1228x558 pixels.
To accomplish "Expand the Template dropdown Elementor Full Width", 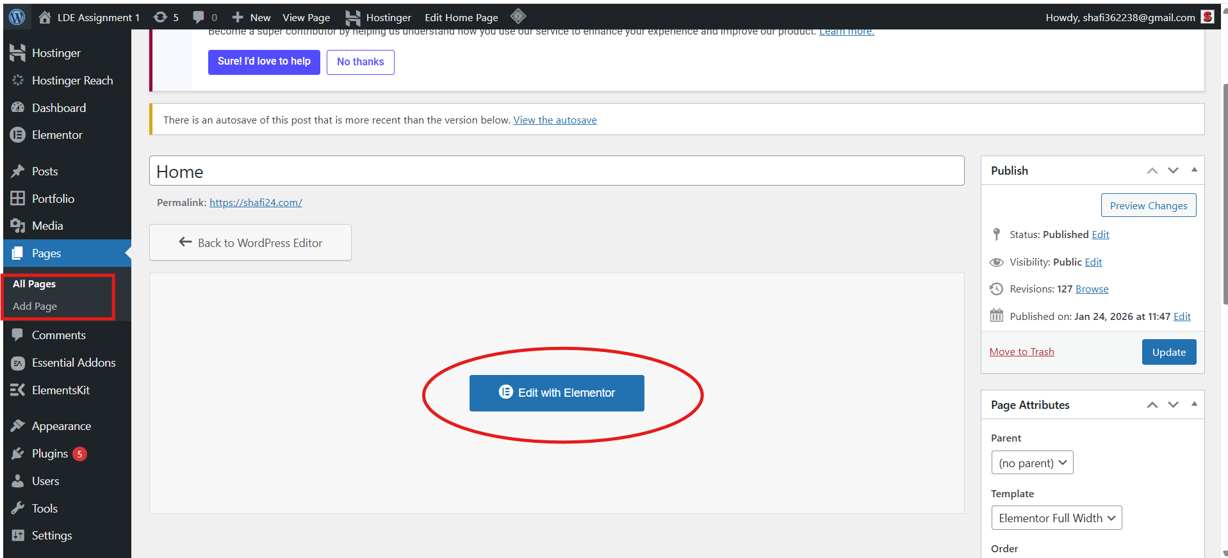I will [x=1056, y=518].
